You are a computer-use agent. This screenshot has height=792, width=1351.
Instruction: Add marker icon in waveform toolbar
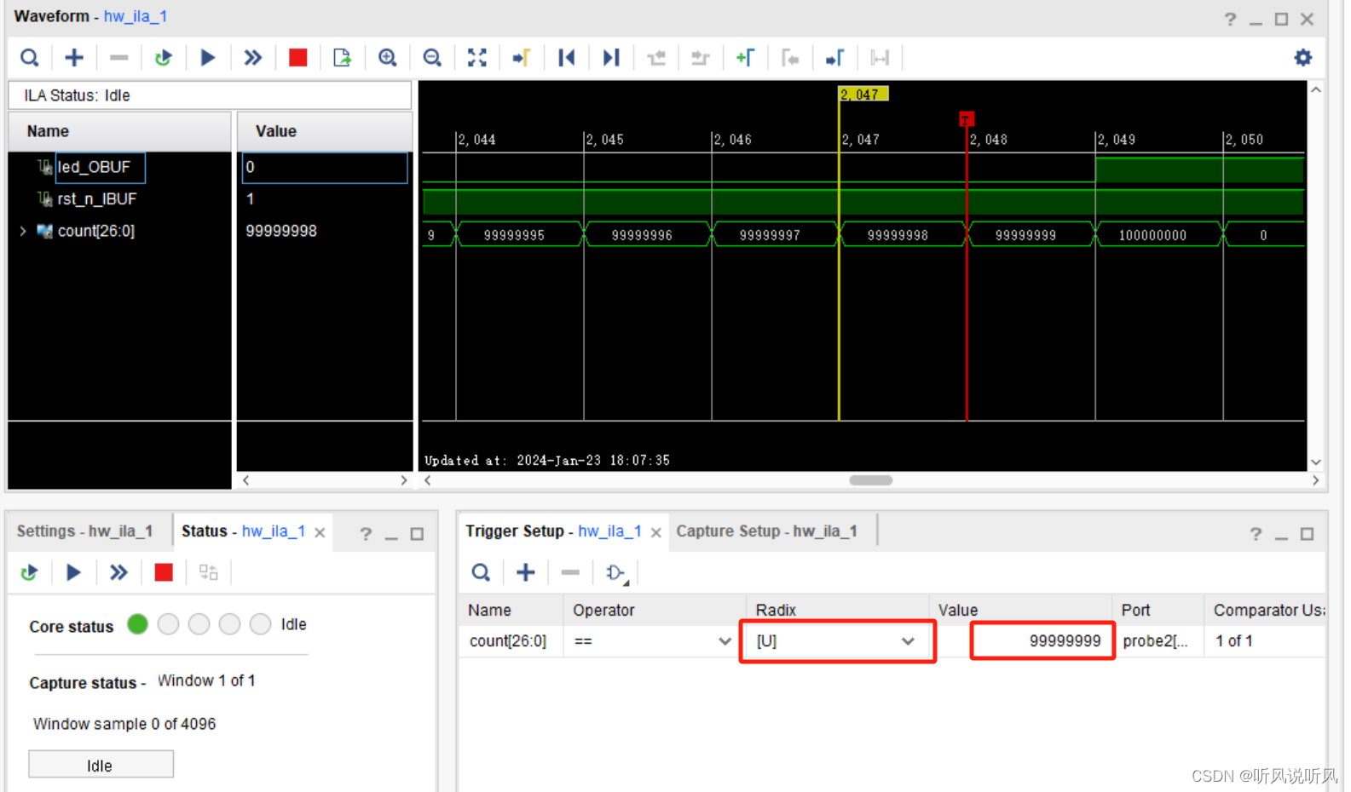click(x=745, y=58)
